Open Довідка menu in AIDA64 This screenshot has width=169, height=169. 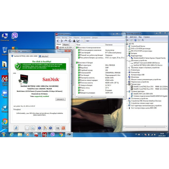click(95, 38)
